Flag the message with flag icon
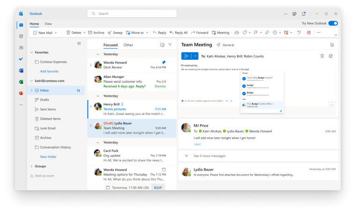 tap(256, 33)
